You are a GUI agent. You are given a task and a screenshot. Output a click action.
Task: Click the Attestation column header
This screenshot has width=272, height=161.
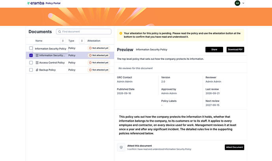[94, 41]
